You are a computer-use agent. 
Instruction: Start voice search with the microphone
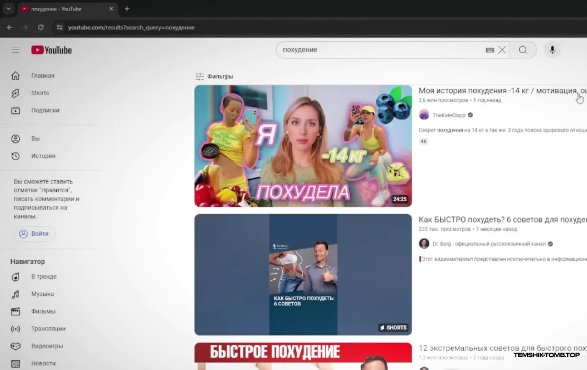(x=552, y=50)
